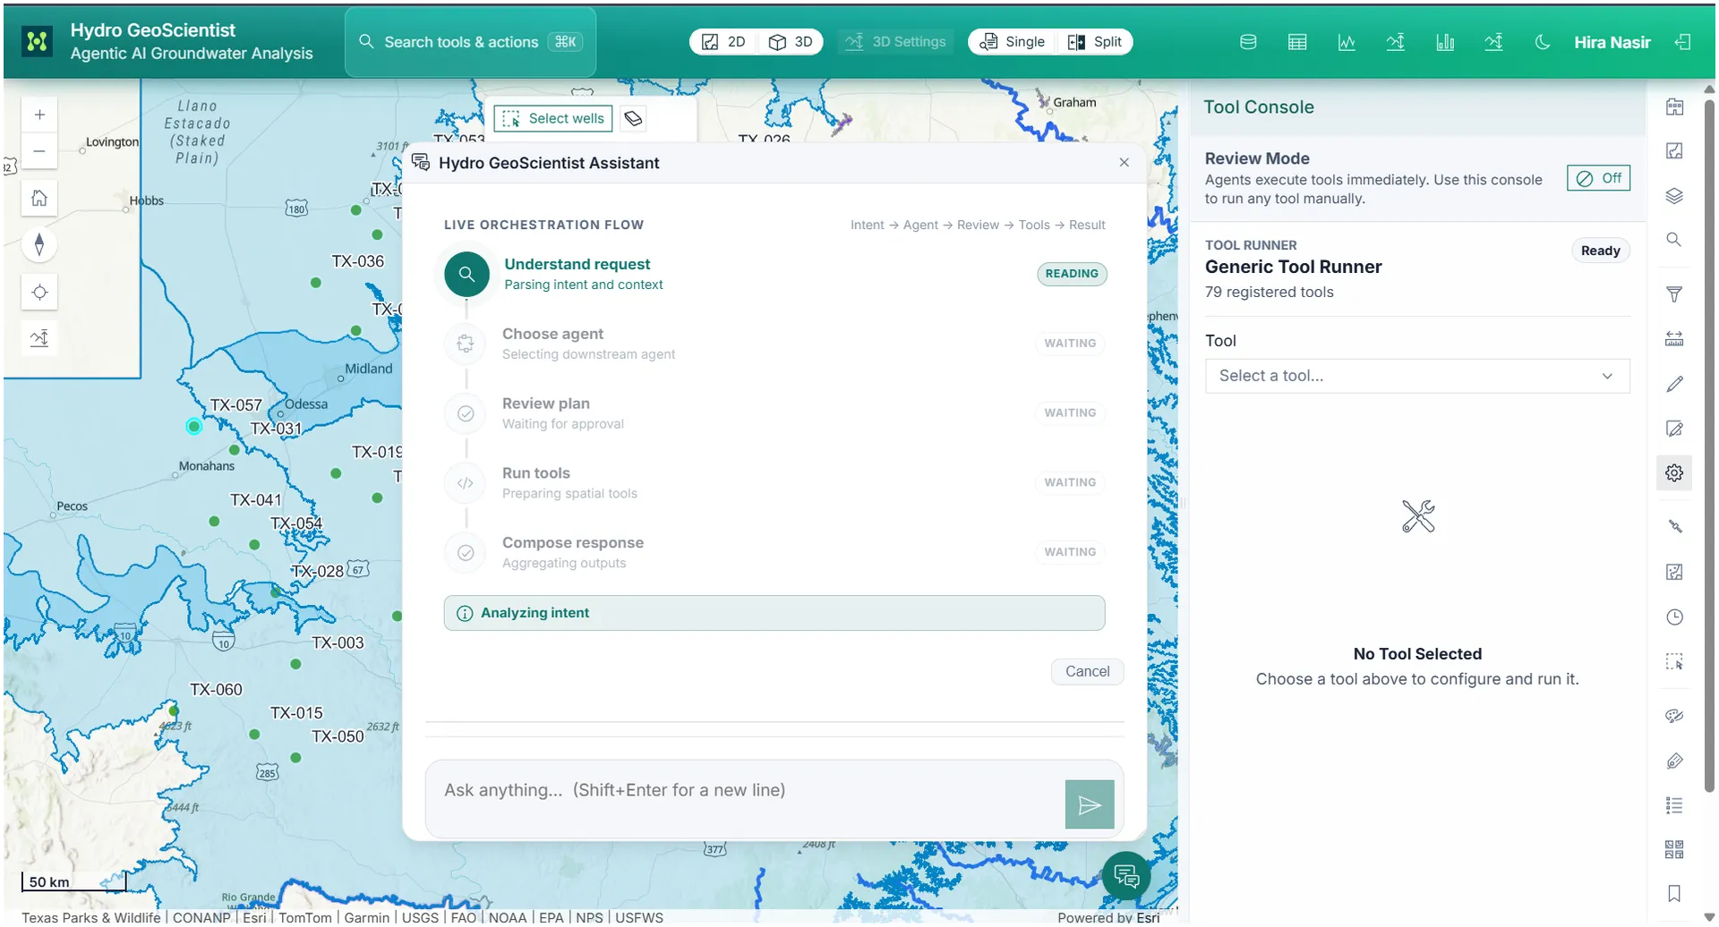Zoom out on the map with minus button
The height and width of the screenshot is (927, 1719).
39,151
